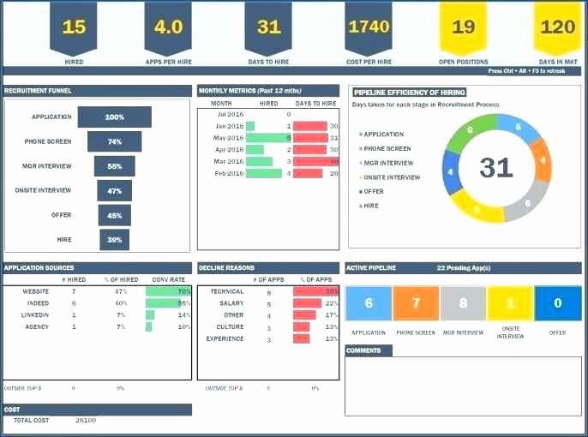
Task: Click the green donut segment labeled 6
Action: click(x=471, y=132)
